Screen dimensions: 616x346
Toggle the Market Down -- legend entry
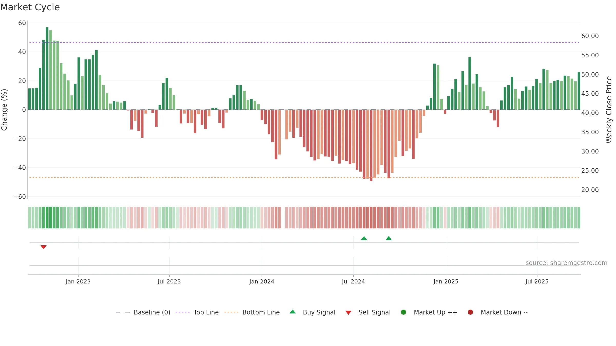click(498, 312)
